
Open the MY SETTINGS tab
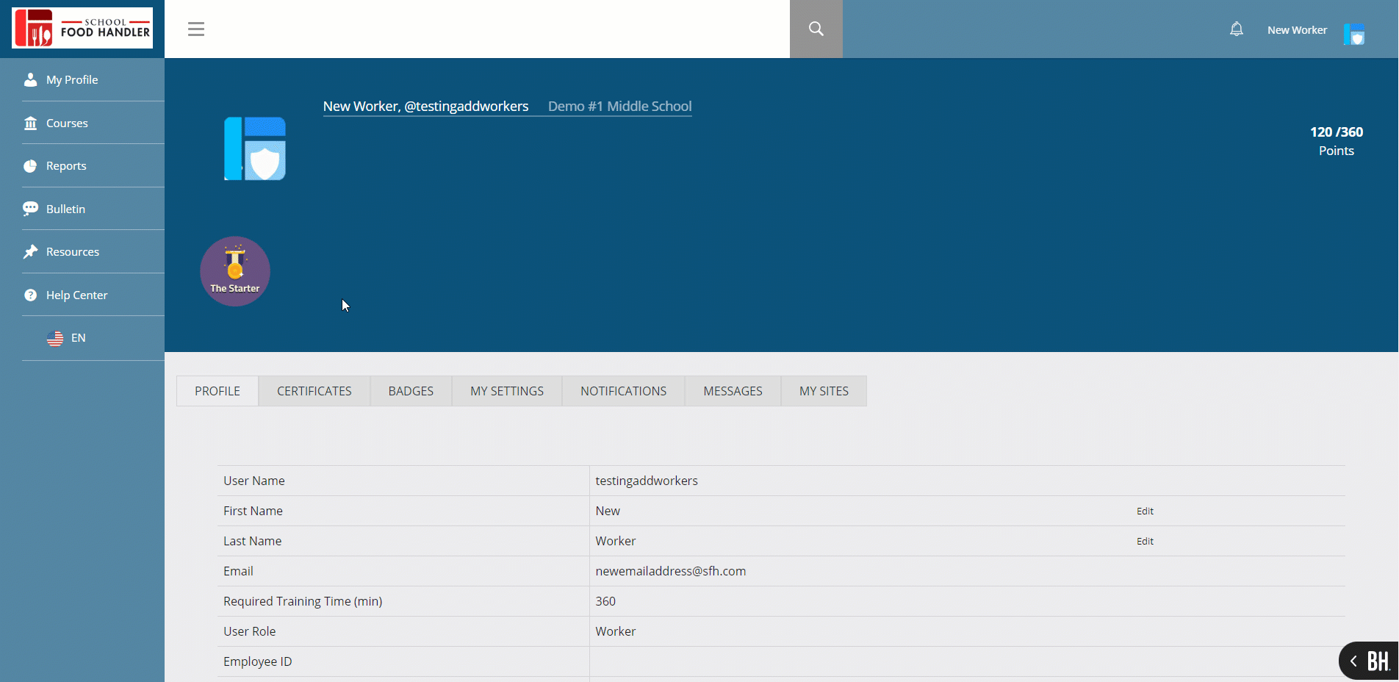(507, 391)
